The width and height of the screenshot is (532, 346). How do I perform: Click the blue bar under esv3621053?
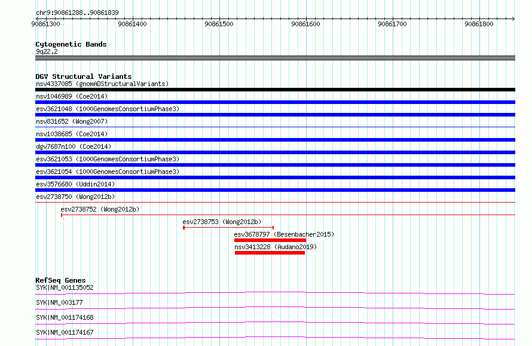[275, 165]
